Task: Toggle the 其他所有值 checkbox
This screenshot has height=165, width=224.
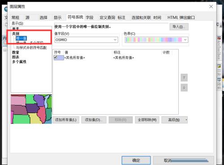Action: coord(56,57)
